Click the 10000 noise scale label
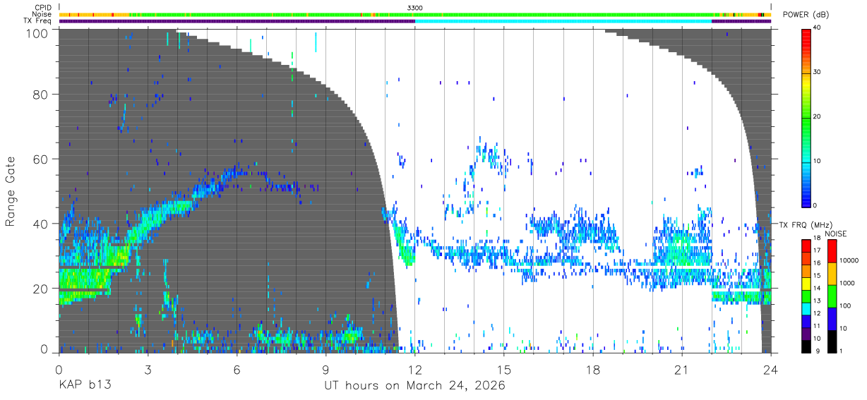The image size is (867, 400). pos(849,260)
